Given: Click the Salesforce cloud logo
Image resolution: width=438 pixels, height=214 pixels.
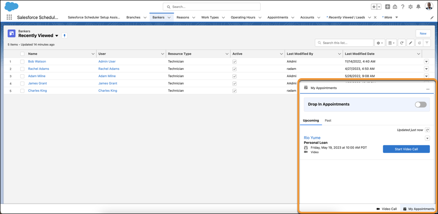Looking at the screenshot, I should (11, 6).
